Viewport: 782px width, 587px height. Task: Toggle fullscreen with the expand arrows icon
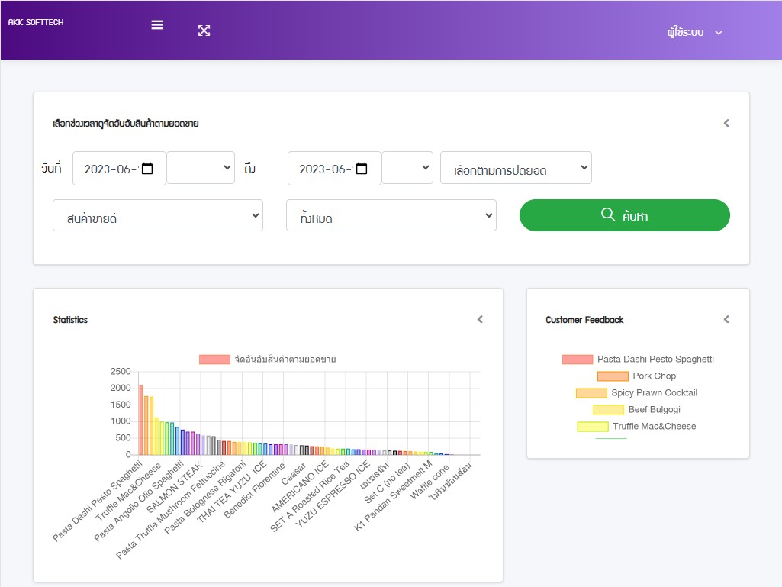pyautogui.click(x=204, y=31)
